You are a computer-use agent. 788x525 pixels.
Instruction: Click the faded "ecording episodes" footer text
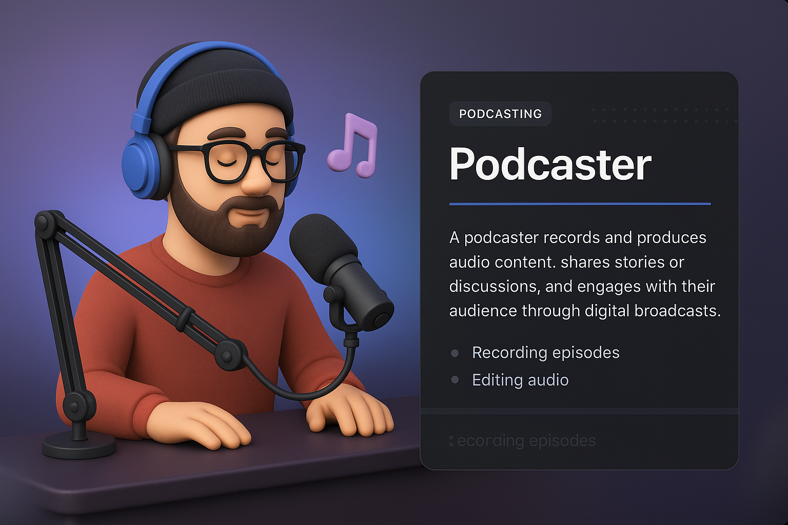click(526, 441)
